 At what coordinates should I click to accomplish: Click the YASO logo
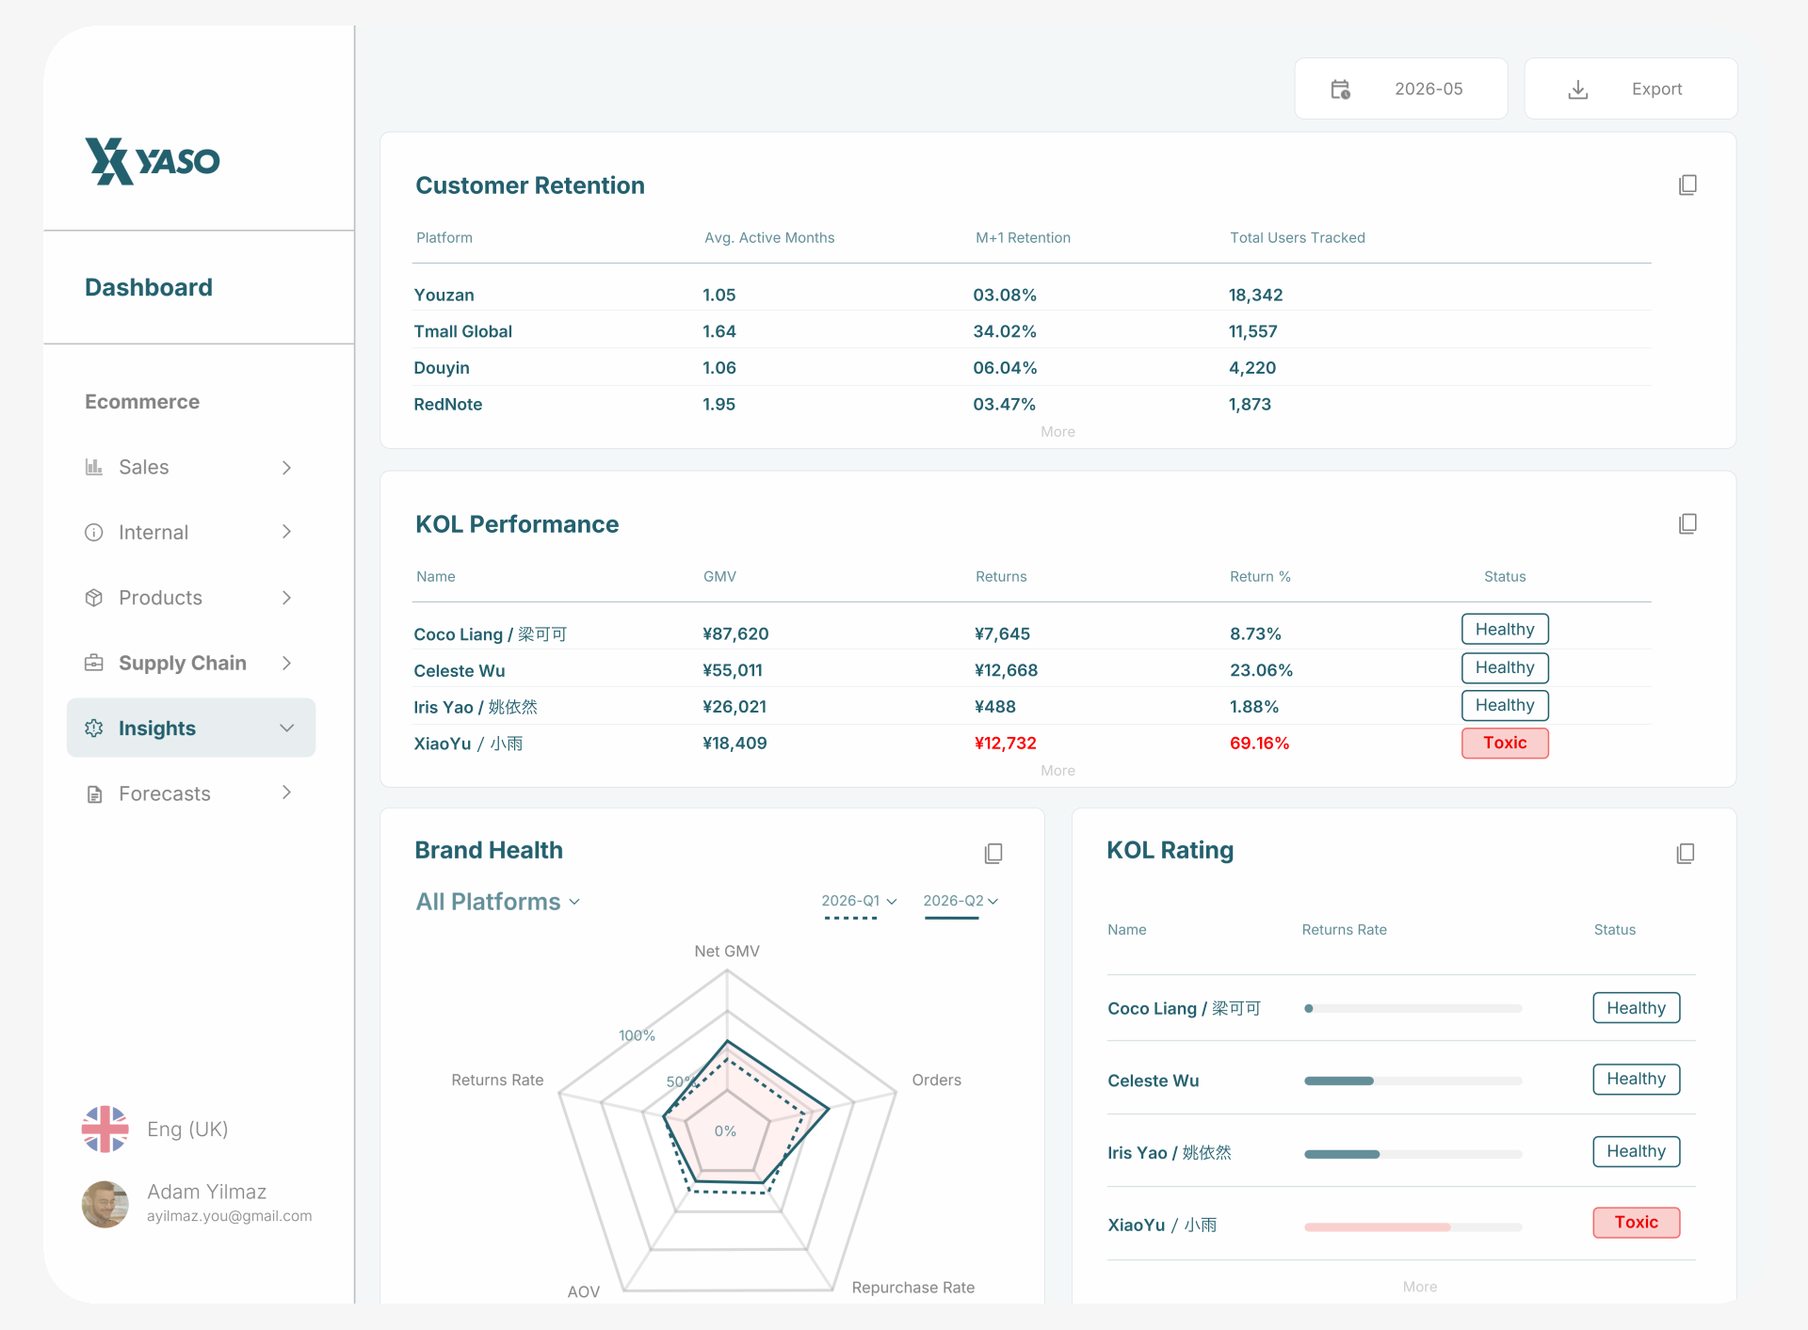point(153,161)
